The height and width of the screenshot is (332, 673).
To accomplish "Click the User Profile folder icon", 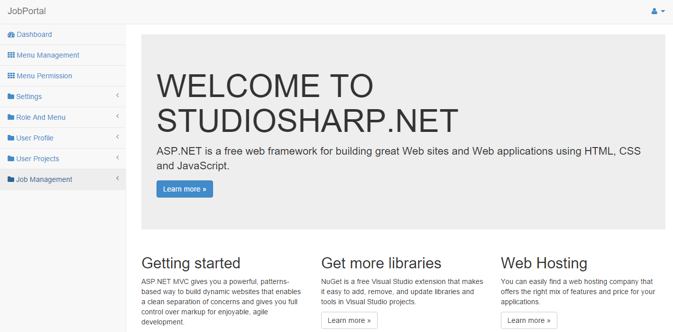I will (11, 138).
